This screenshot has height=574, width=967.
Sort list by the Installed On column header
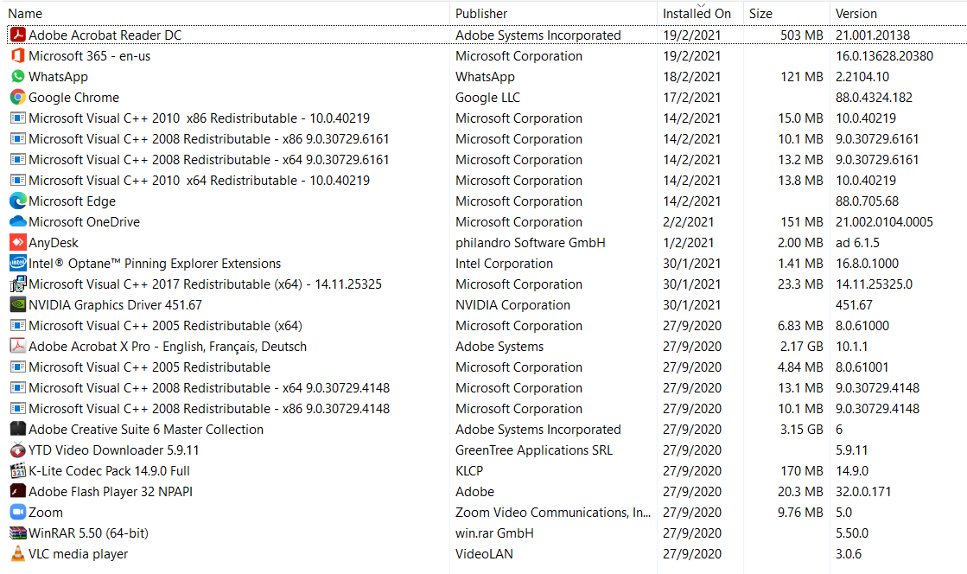[697, 14]
